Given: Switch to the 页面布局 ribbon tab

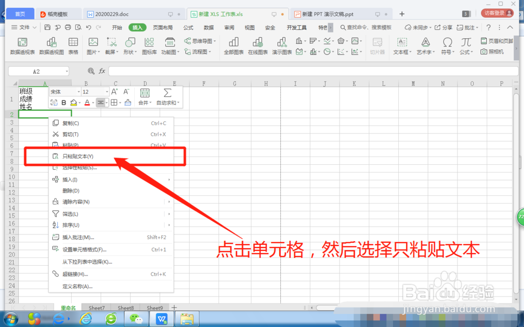Looking at the screenshot, I should coord(163,27).
